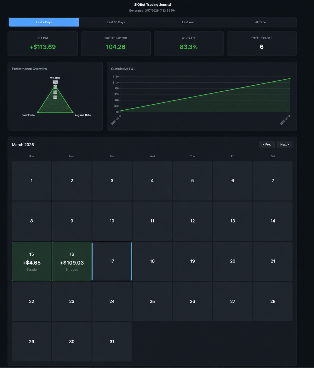The height and width of the screenshot is (368, 314).
Task: Click the '1 trade' label on March 15
Action: tap(31, 270)
